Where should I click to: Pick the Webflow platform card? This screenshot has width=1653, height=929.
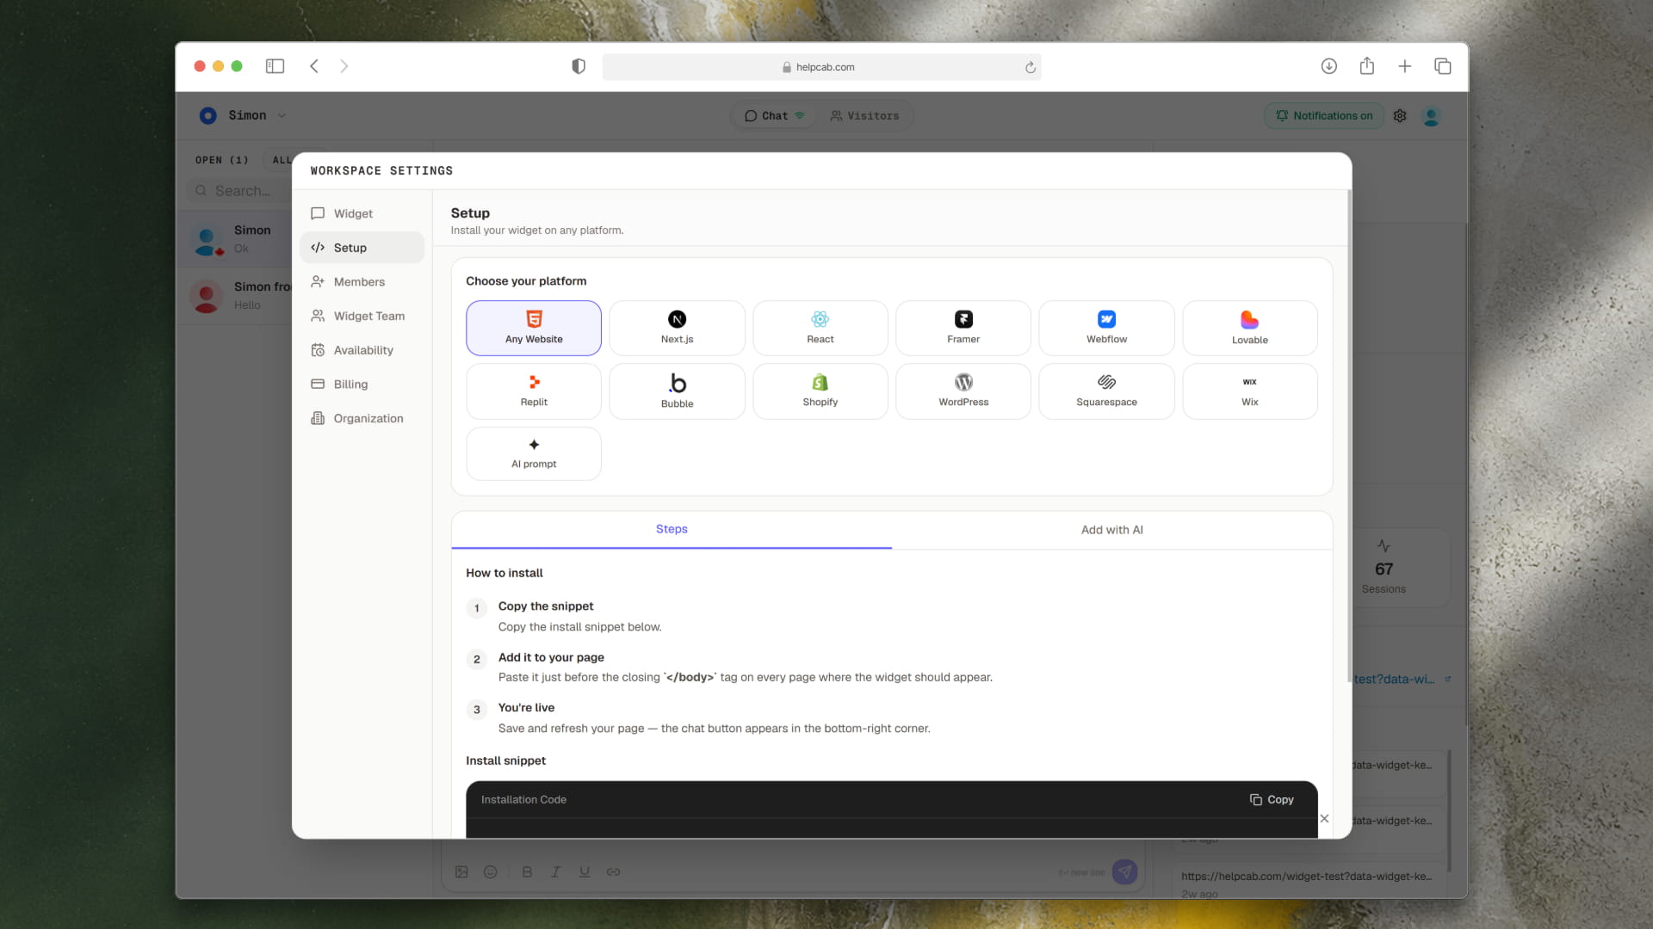(1106, 328)
